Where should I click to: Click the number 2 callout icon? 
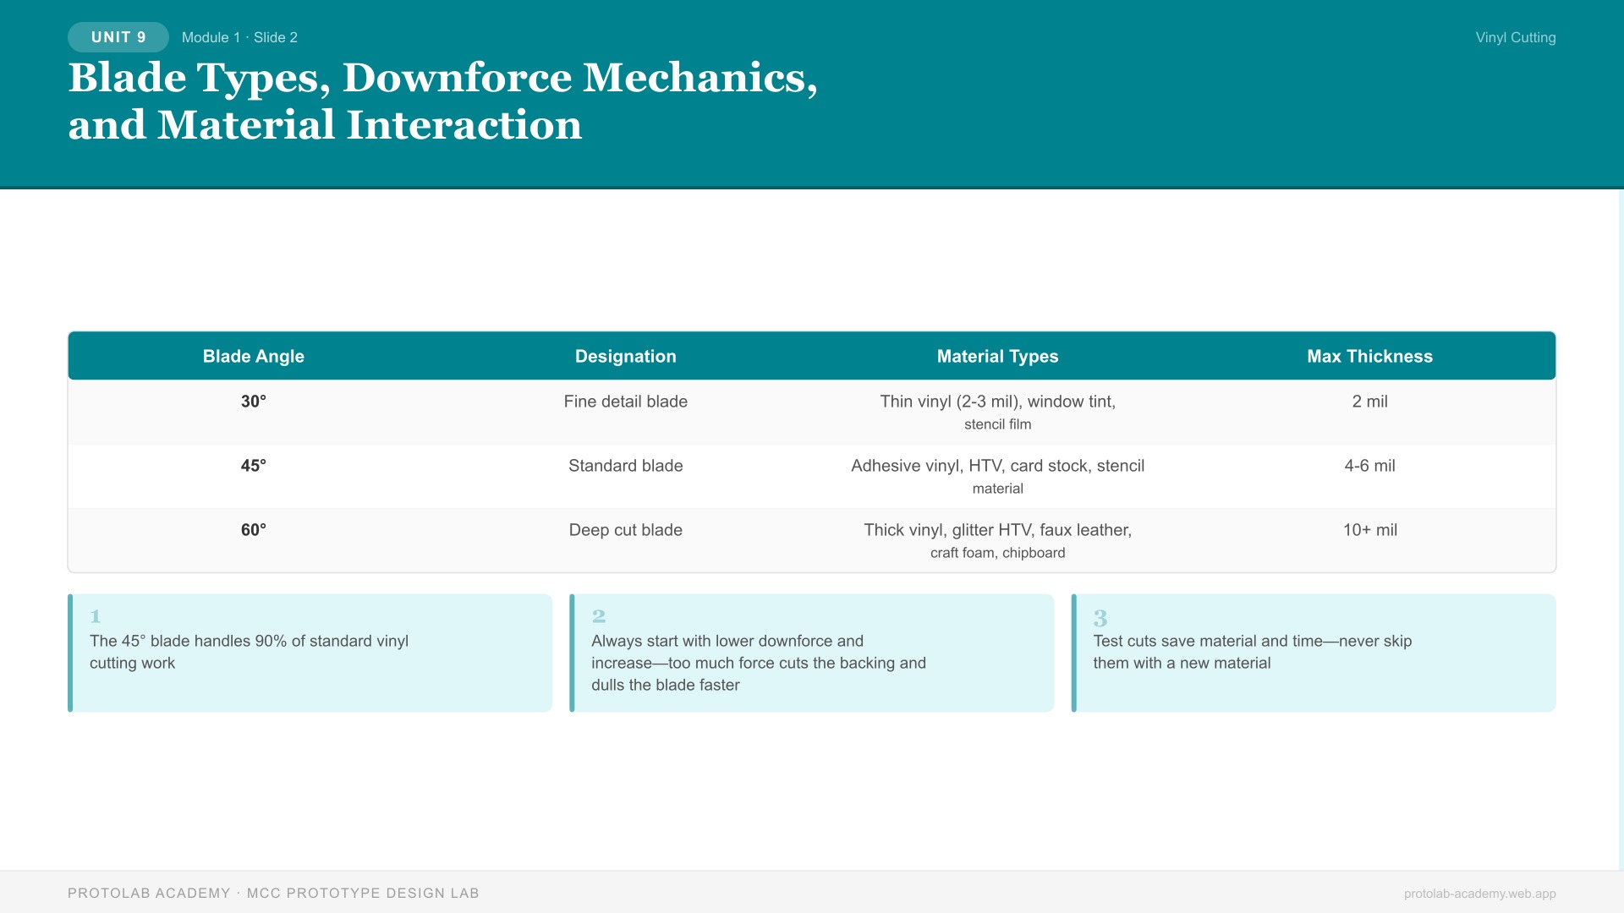point(599,616)
